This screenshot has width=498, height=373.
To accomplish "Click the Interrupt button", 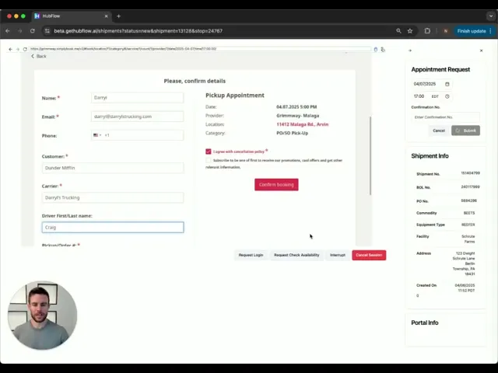I will (338, 255).
